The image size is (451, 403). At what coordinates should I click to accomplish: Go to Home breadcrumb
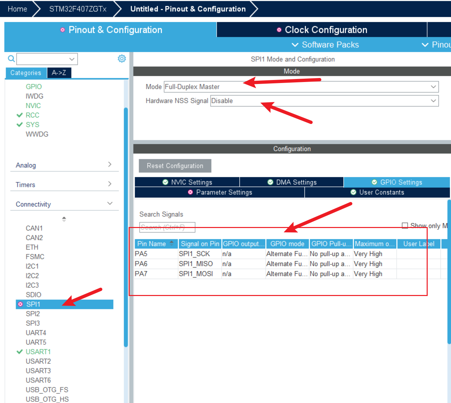click(x=17, y=9)
